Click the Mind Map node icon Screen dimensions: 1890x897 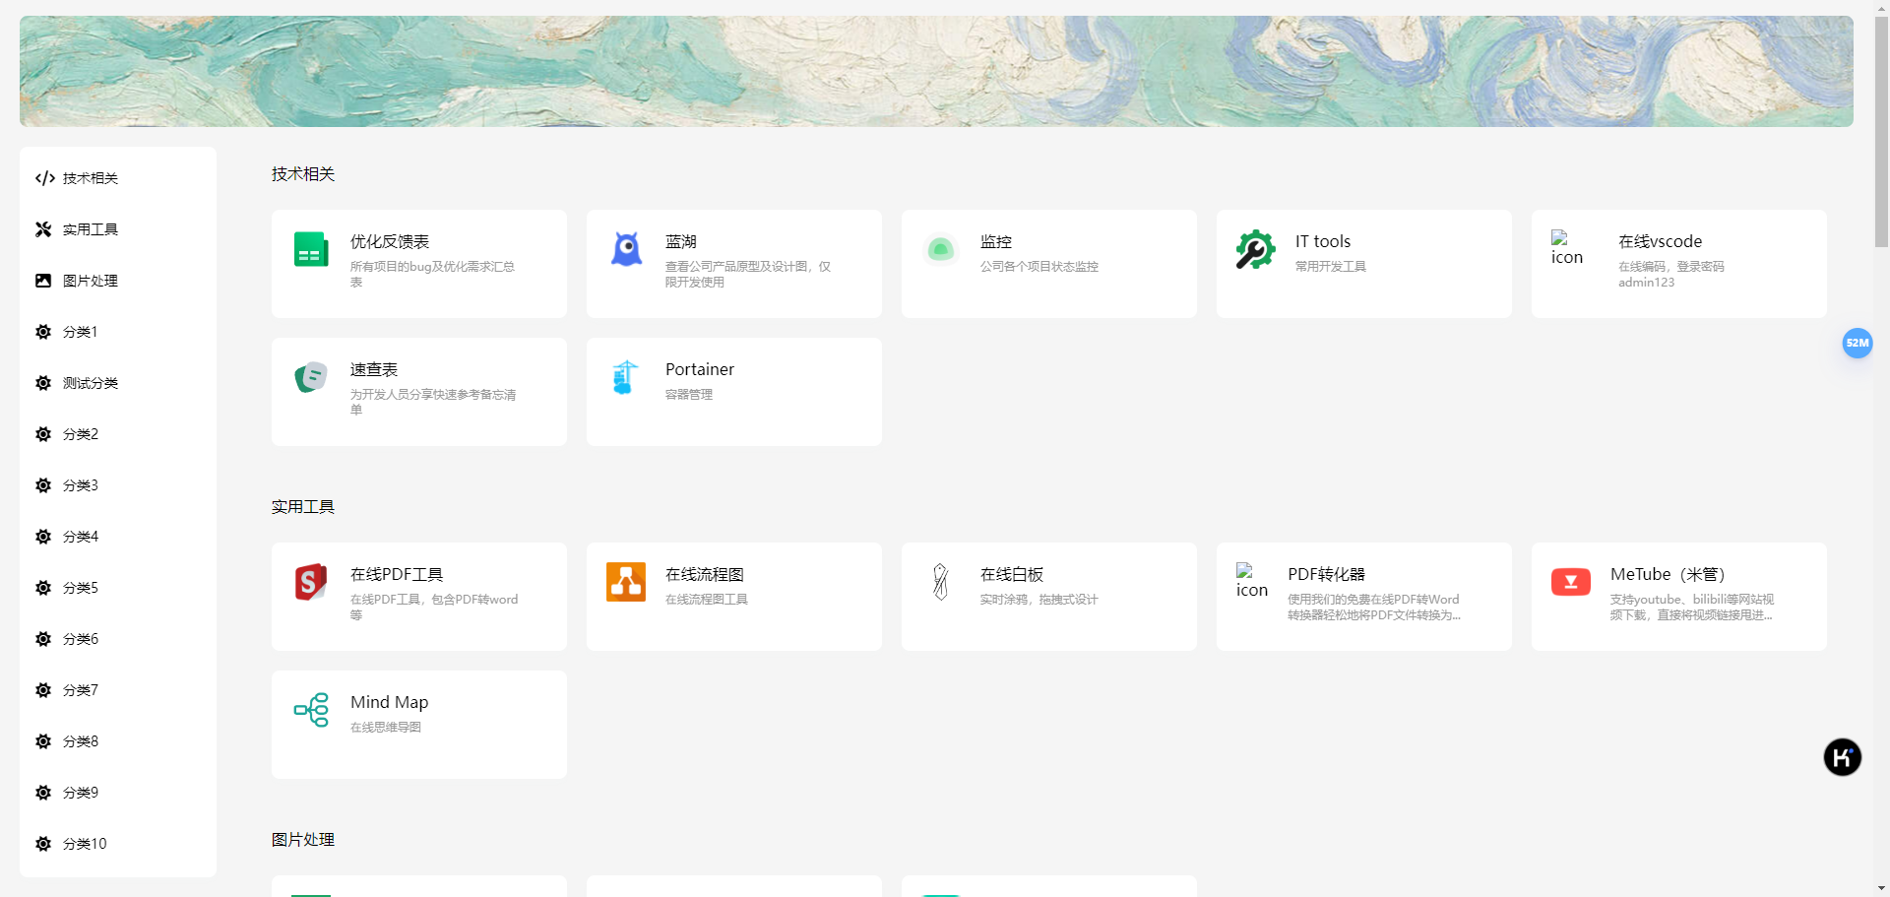[311, 710]
